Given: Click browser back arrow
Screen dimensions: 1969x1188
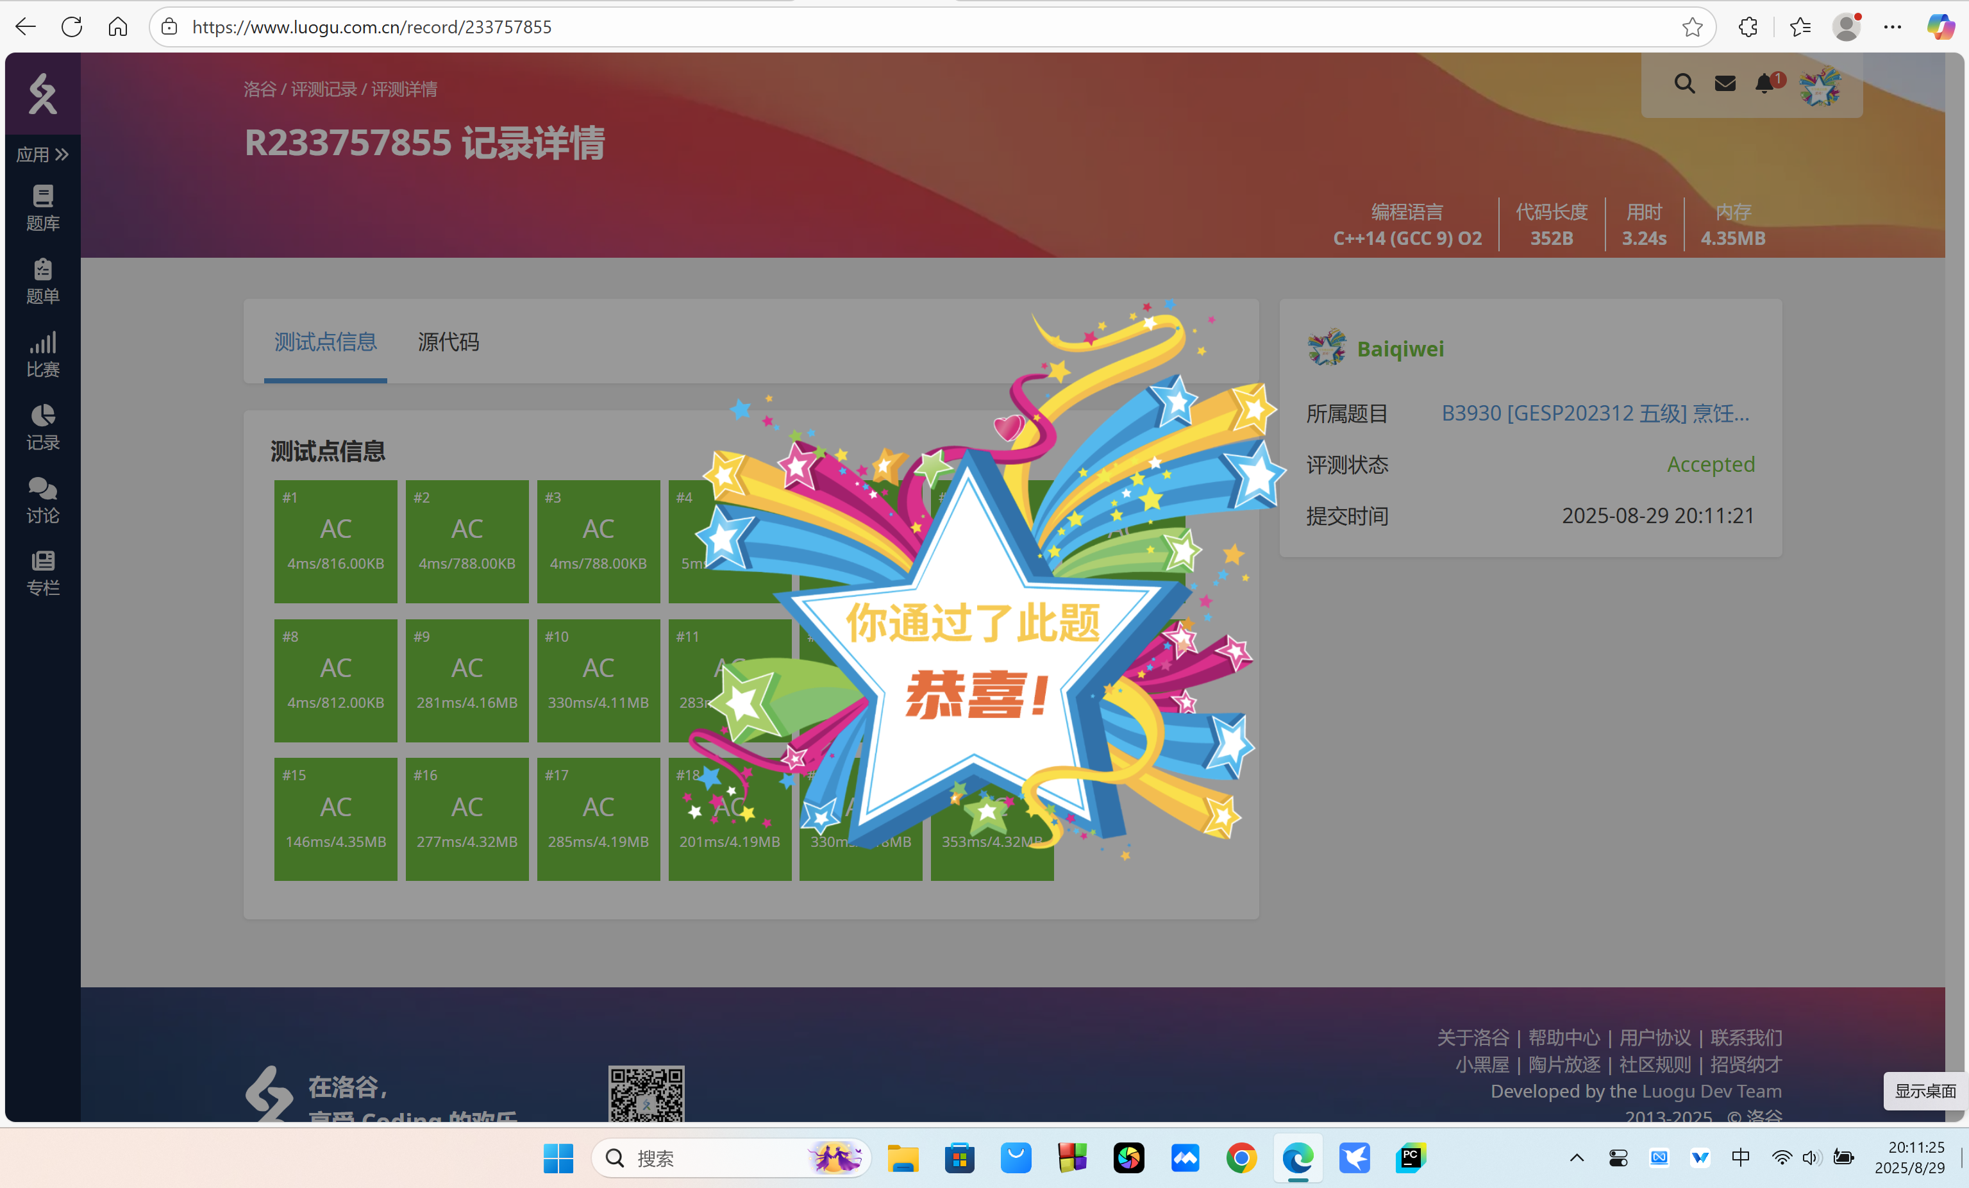Looking at the screenshot, I should (x=26, y=27).
